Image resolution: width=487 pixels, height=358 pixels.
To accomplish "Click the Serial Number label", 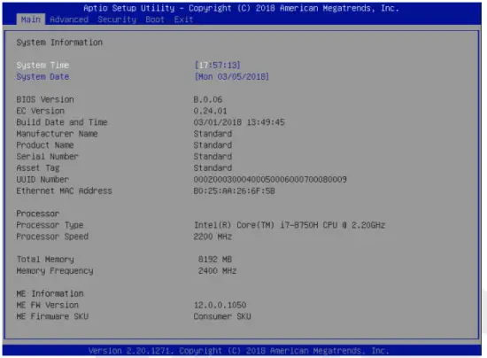I will (x=47, y=156).
